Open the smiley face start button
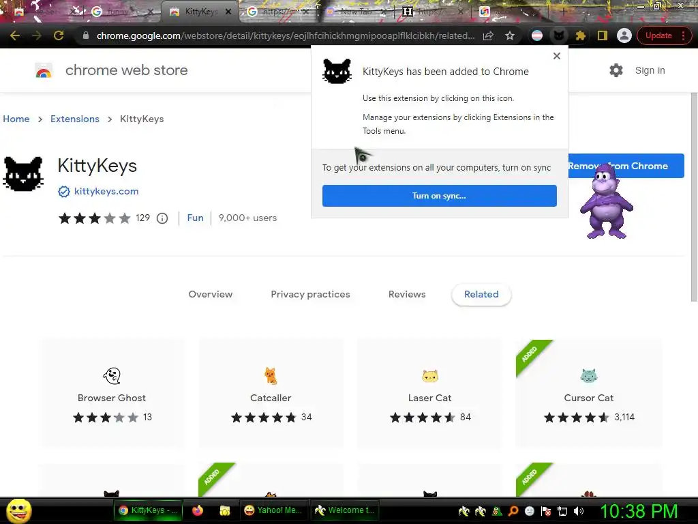 pyautogui.click(x=18, y=510)
